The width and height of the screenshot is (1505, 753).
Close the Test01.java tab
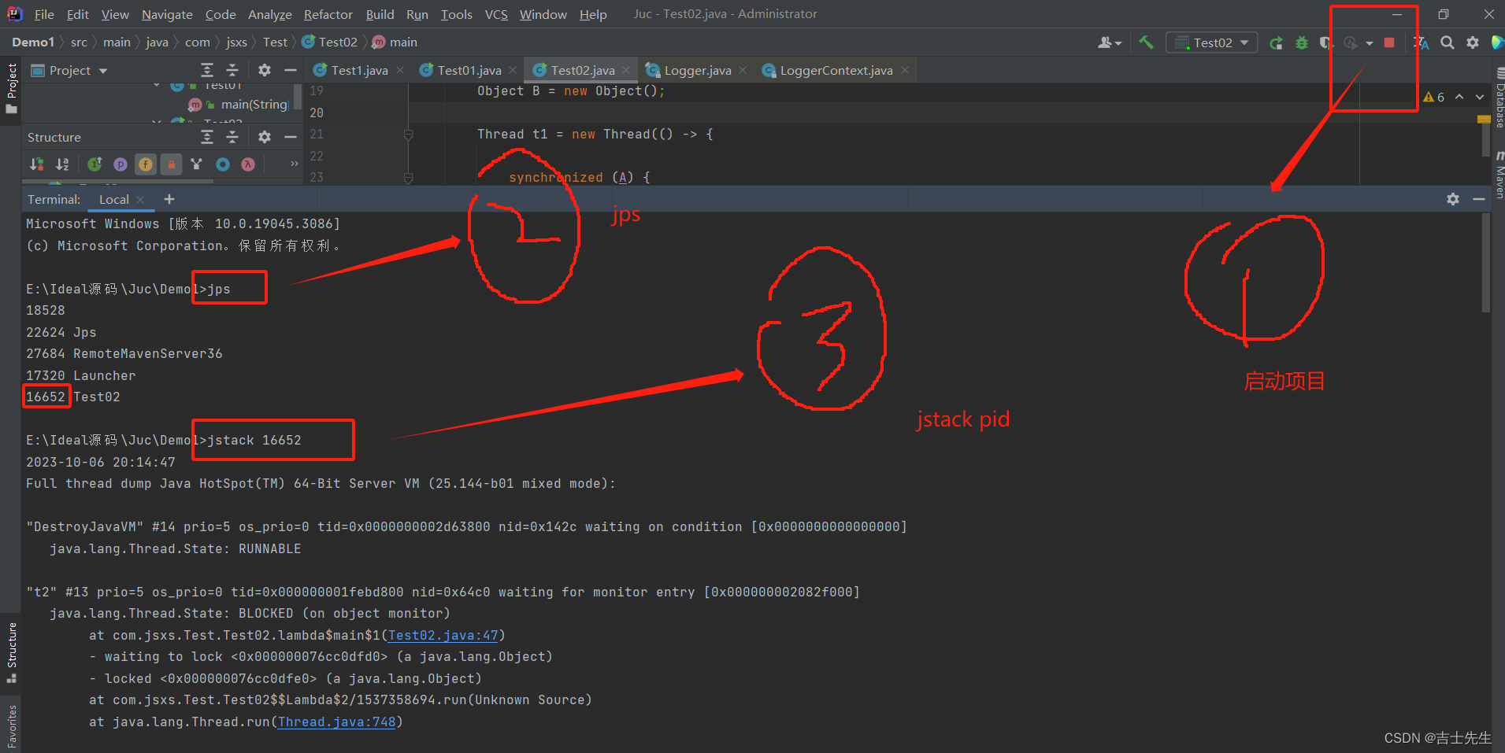513,70
